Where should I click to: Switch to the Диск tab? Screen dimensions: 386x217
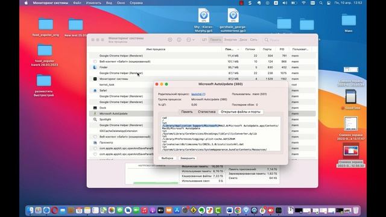(243, 40)
